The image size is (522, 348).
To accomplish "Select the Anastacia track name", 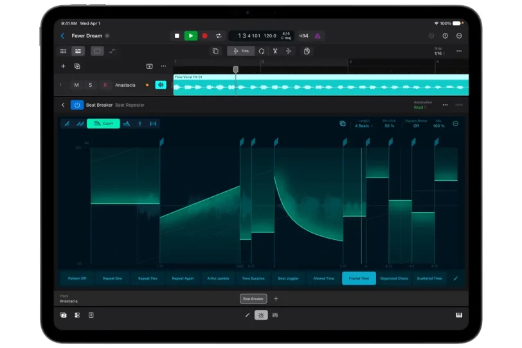I will (125, 86).
